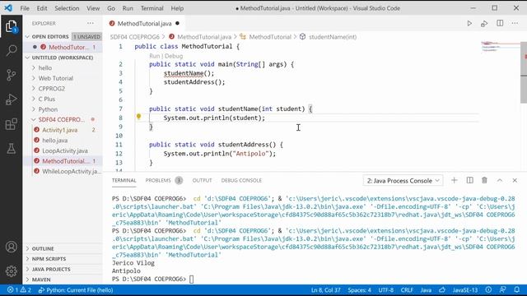Click the JavaSE-13 status item
This screenshot has height=296, width=527.
(x=465, y=290)
